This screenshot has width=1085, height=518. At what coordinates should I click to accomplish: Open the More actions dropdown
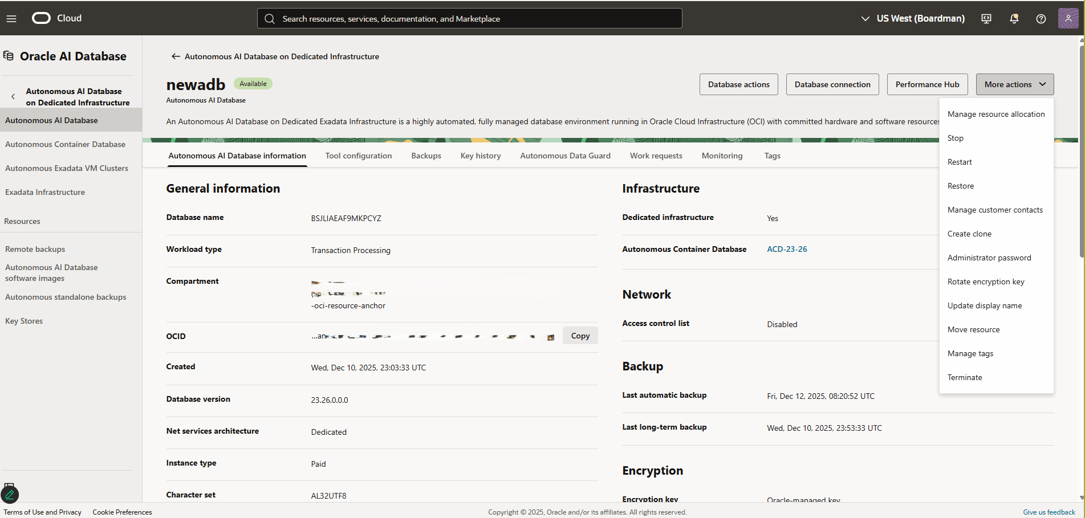tap(1014, 84)
